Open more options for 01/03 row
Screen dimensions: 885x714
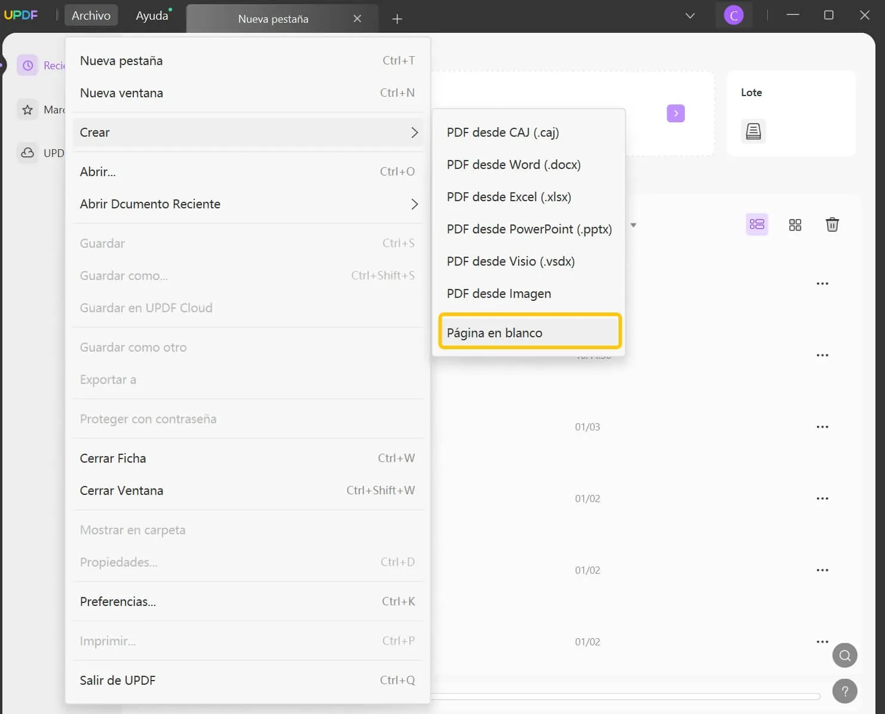(x=822, y=427)
